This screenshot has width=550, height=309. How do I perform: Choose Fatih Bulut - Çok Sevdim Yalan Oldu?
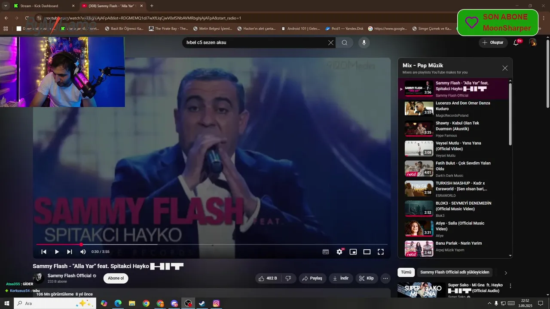[455, 169]
